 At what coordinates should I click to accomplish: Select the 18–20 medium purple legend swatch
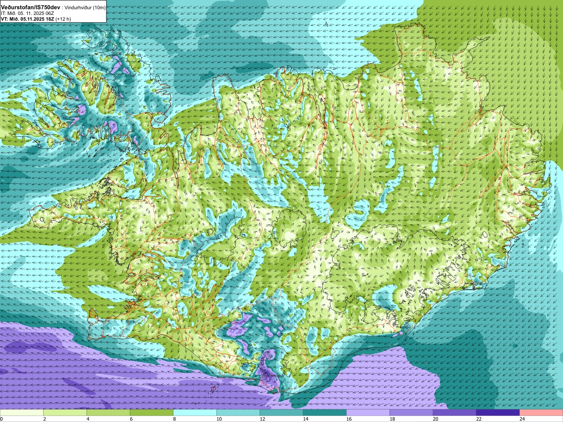(x=411, y=413)
